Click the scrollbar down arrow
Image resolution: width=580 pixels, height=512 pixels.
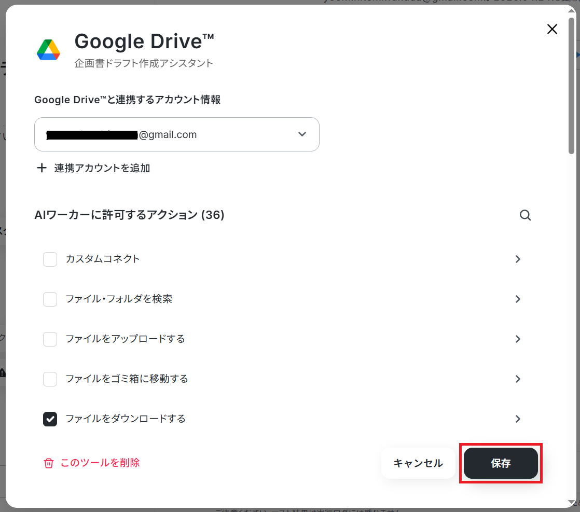[x=572, y=502]
